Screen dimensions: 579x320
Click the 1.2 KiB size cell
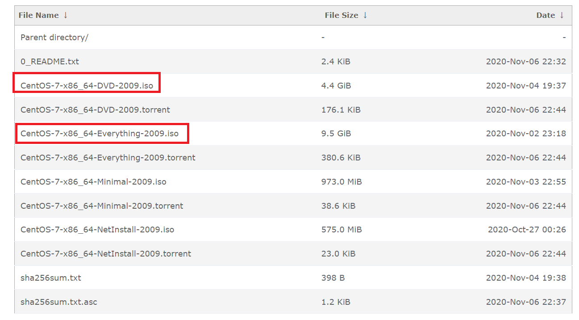click(x=336, y=302)
